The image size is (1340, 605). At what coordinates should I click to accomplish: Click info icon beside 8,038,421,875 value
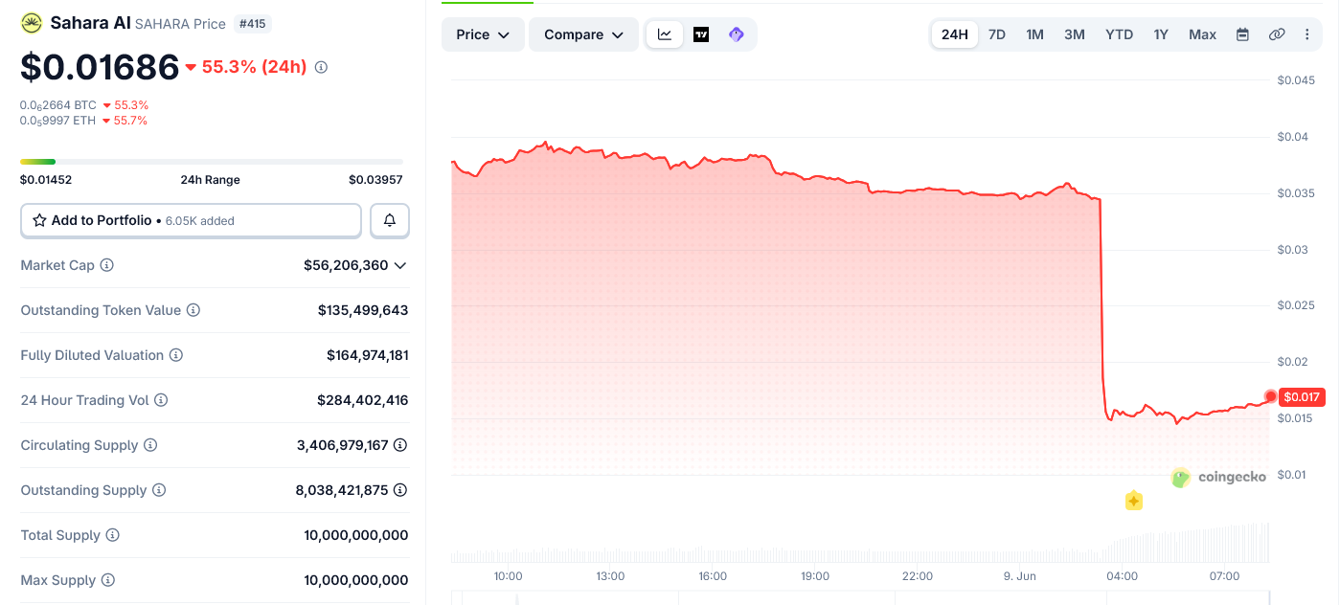[x=400, y=490]
